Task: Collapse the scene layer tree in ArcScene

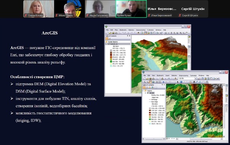Action: (x=107, y=44)
